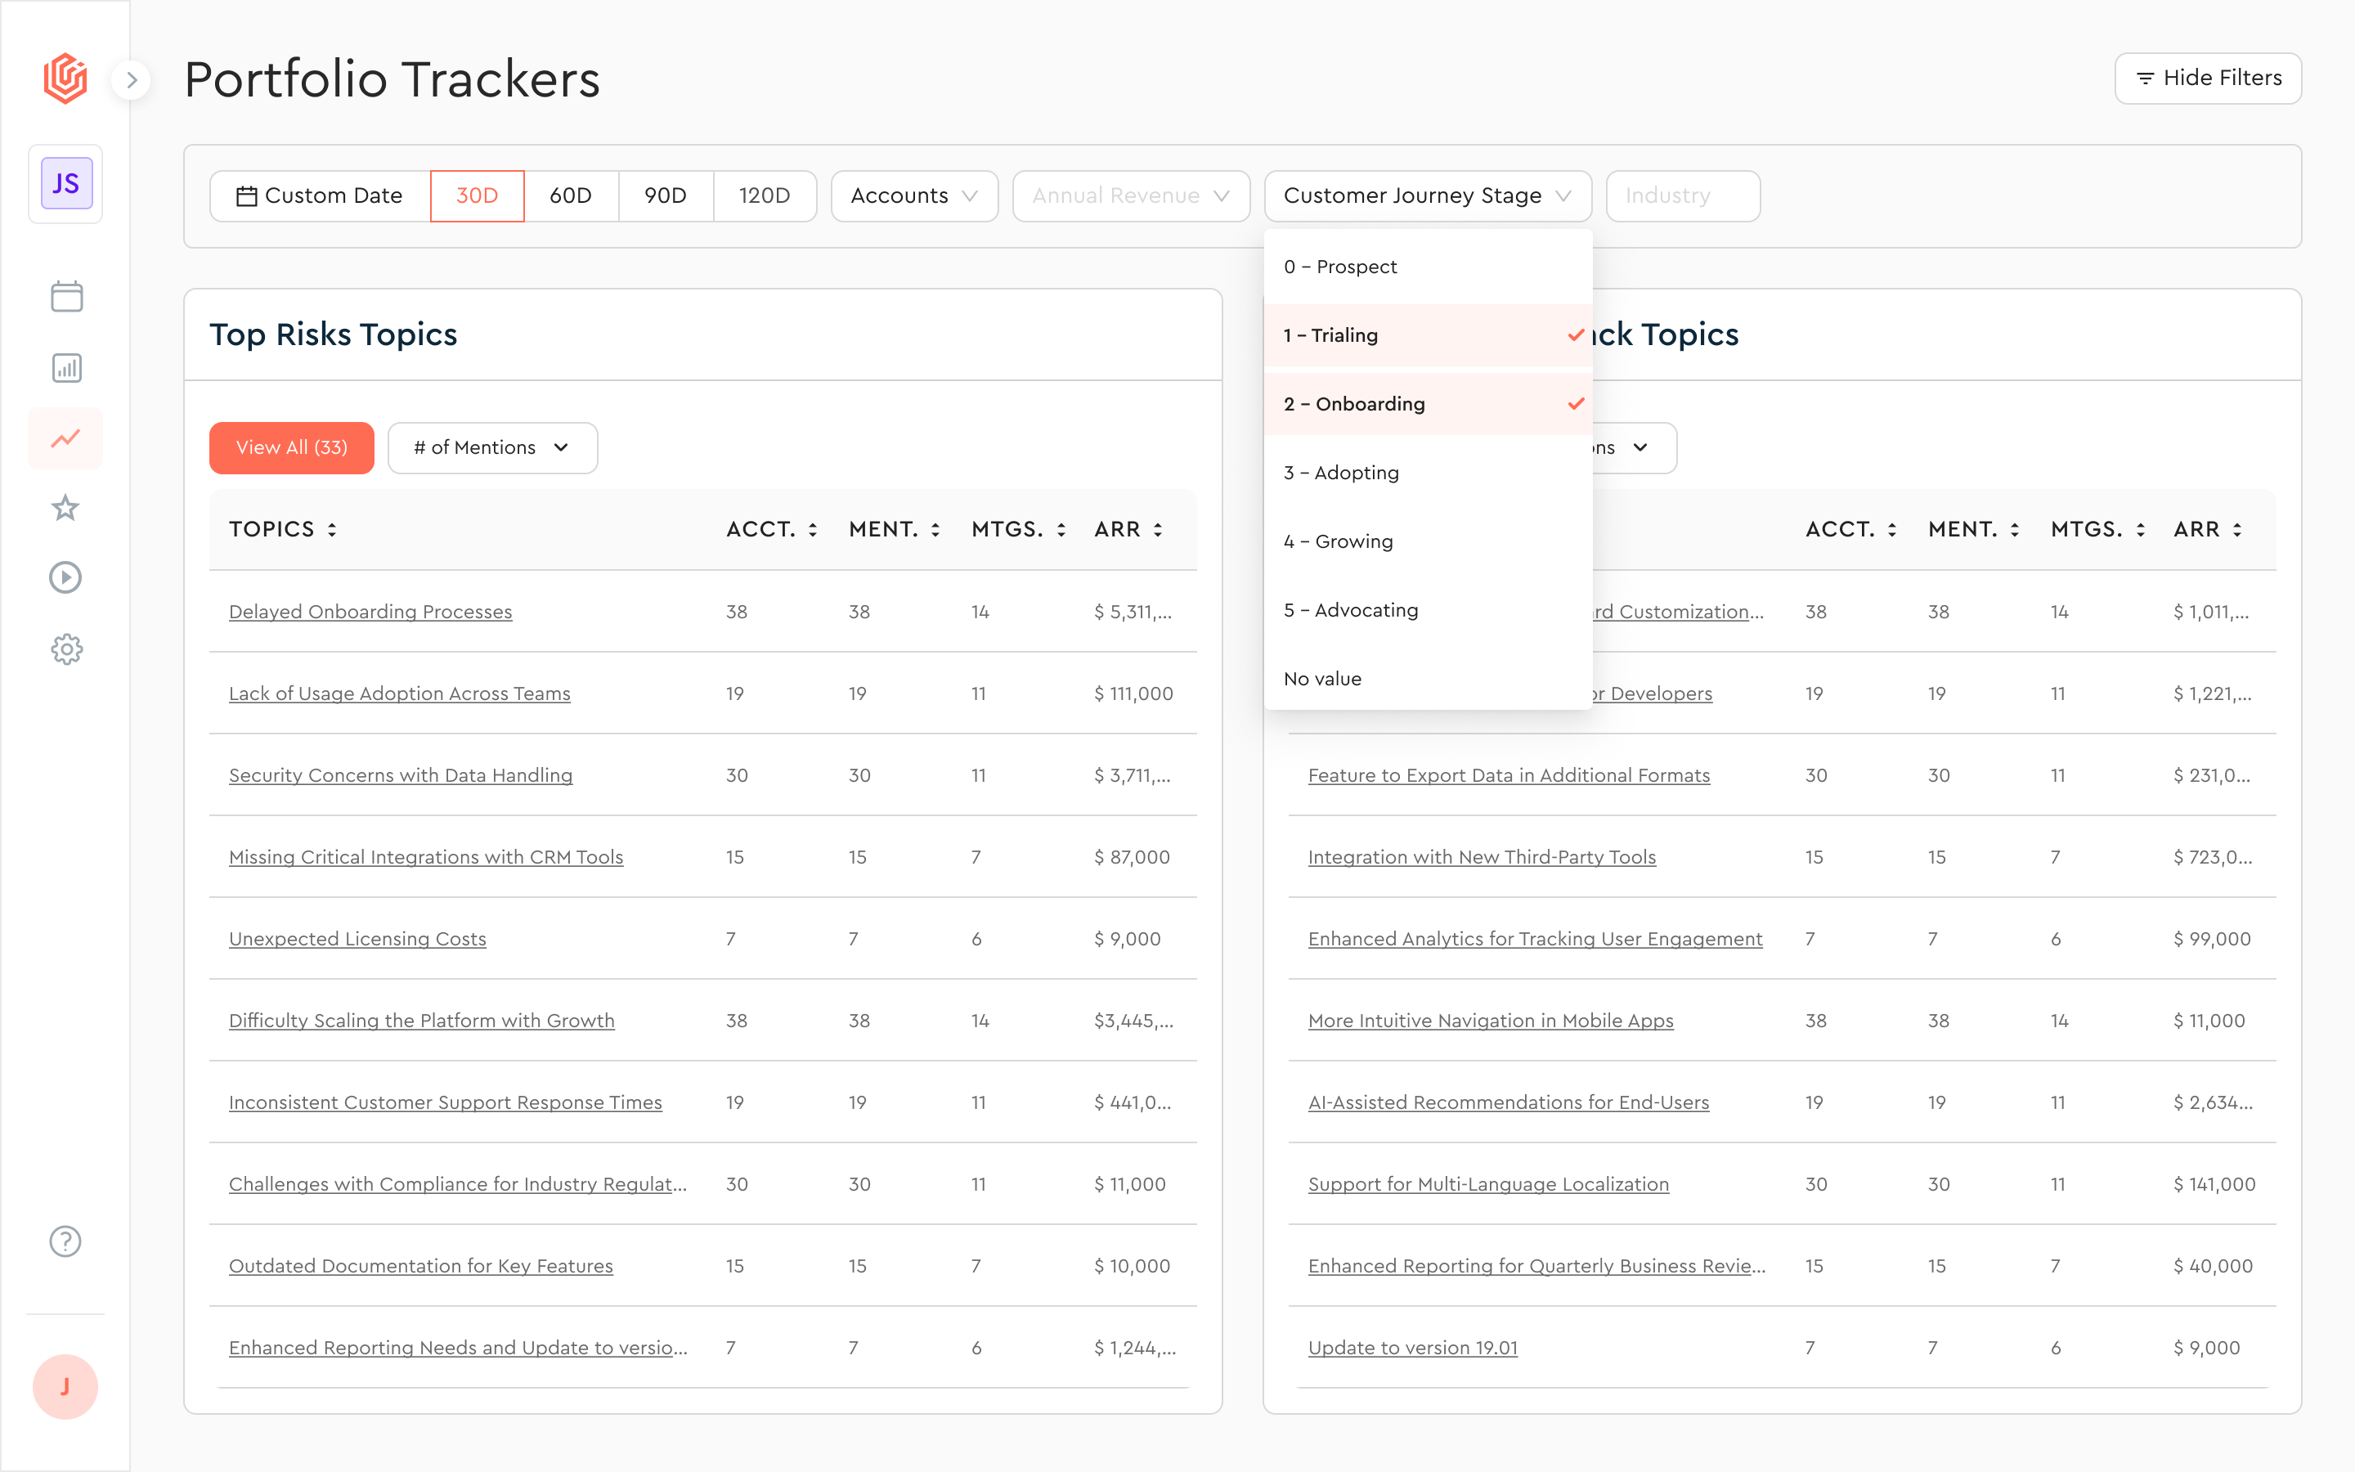Collapse the Customer Journey Stage dropdown
This screenshot has height=1472, width=2355.
[1427, 196]
